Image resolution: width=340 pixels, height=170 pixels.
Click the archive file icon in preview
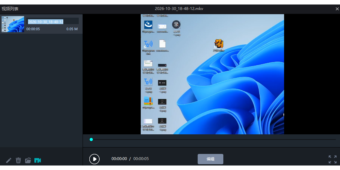point(148,101)
